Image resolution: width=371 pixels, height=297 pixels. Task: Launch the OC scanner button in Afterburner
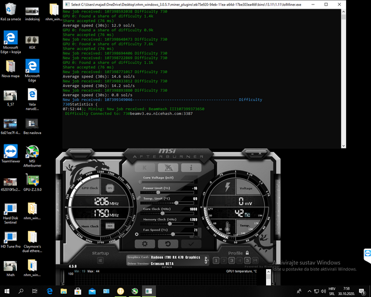pos(168,168)
